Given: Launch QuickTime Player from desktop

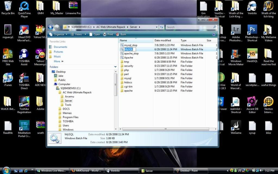Looking at the screenshot, I should (24, 10).
